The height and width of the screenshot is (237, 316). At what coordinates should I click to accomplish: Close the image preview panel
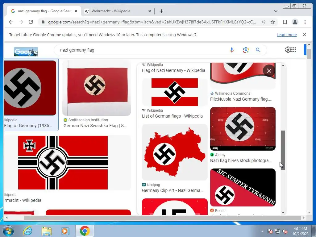[x=269, y=71]
